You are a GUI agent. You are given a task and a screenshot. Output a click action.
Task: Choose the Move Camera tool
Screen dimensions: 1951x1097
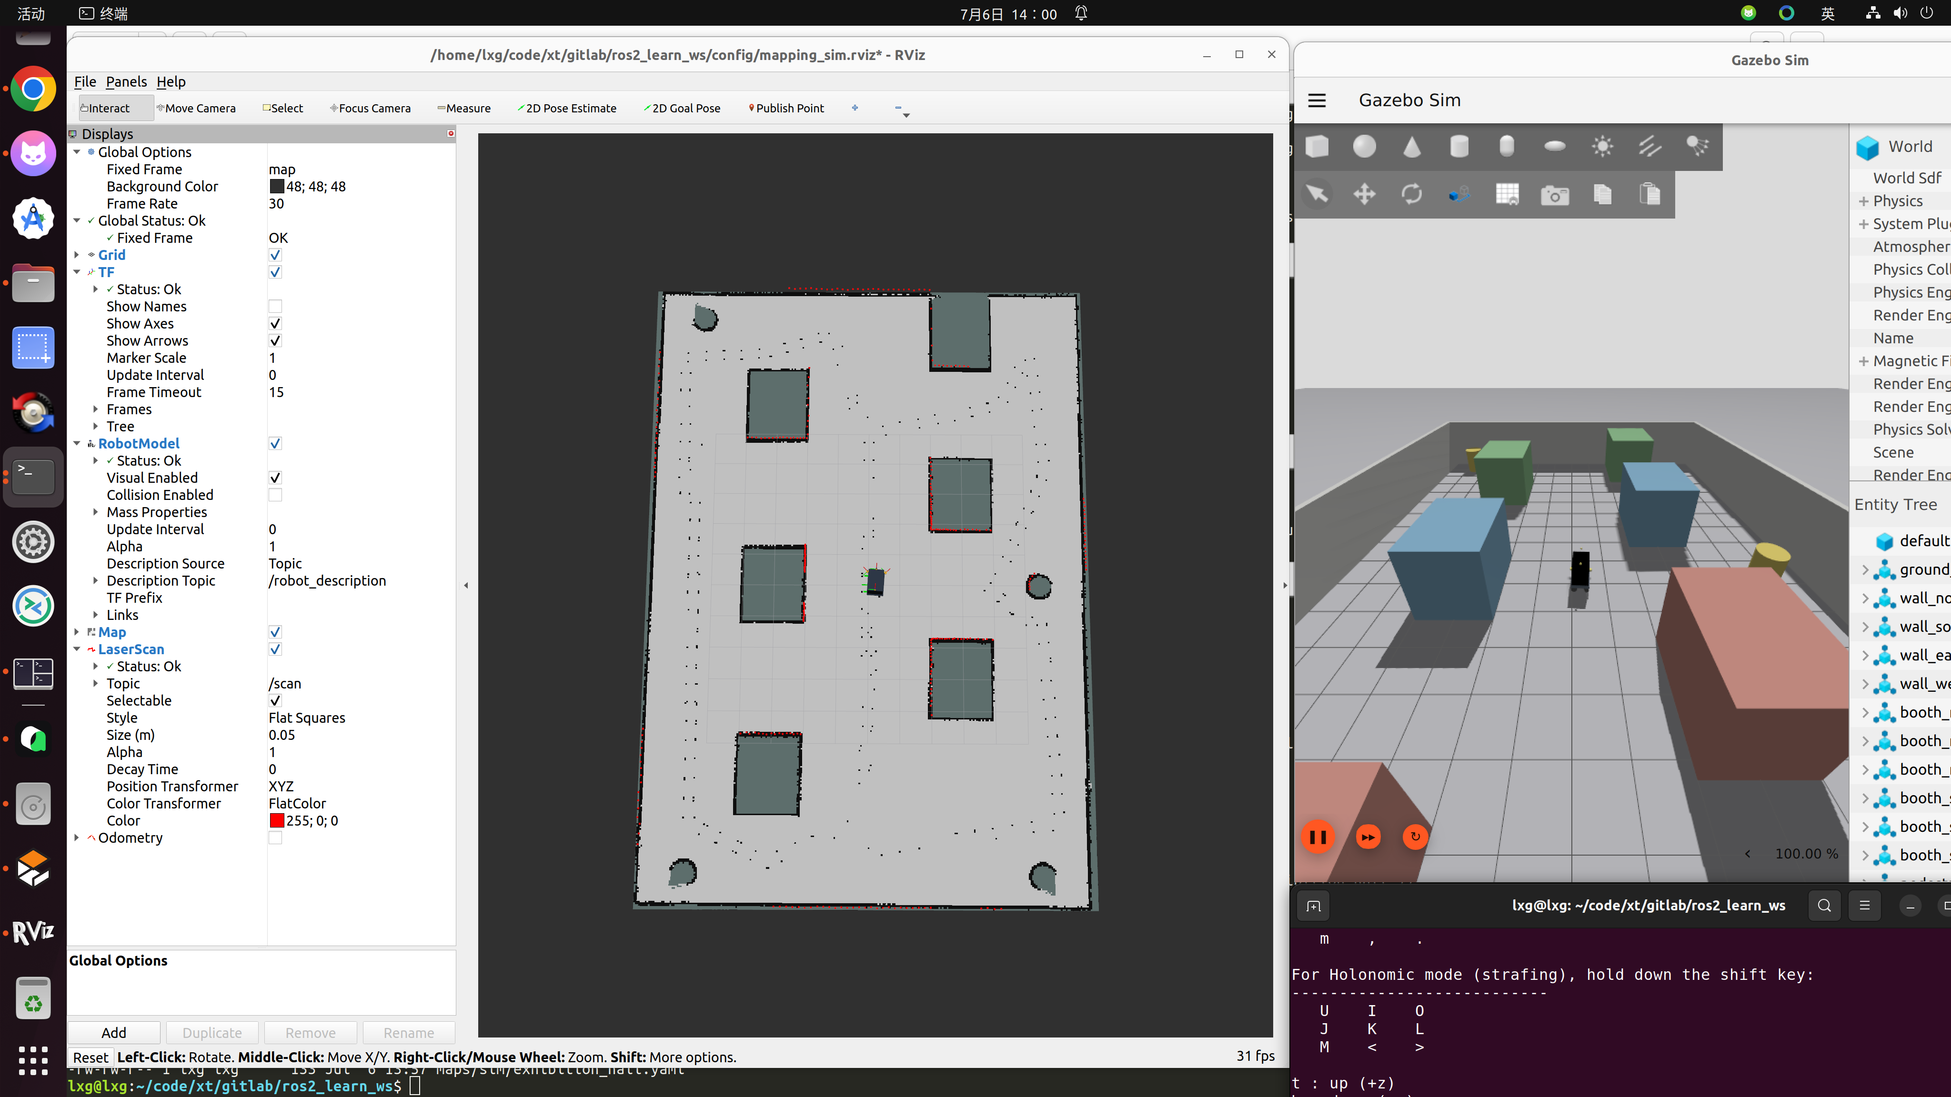pyautogui.click(x=196, y=108)
